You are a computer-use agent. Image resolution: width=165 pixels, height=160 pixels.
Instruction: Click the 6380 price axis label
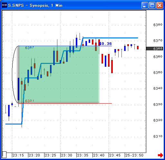pyautogui.click(x=158, y=25)
